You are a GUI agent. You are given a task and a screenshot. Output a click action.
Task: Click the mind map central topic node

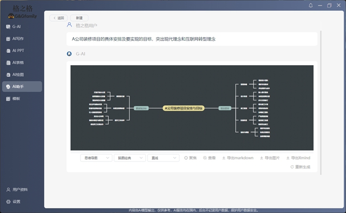tap(184, 108)
